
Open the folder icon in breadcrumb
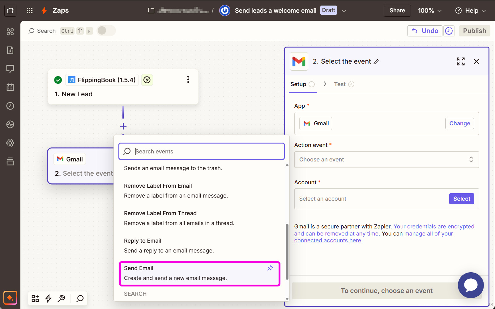151,10
